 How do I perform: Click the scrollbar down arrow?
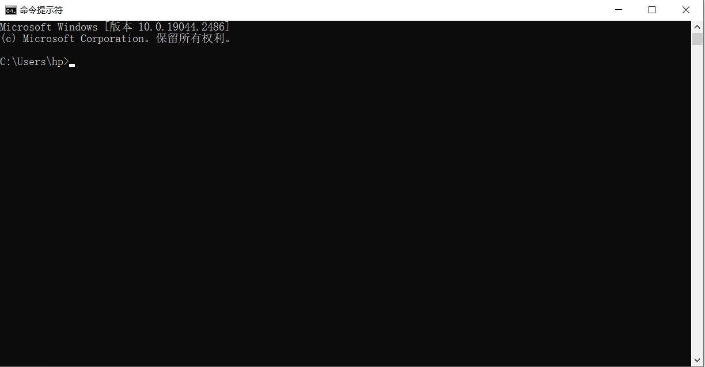[x=697, y=360]
